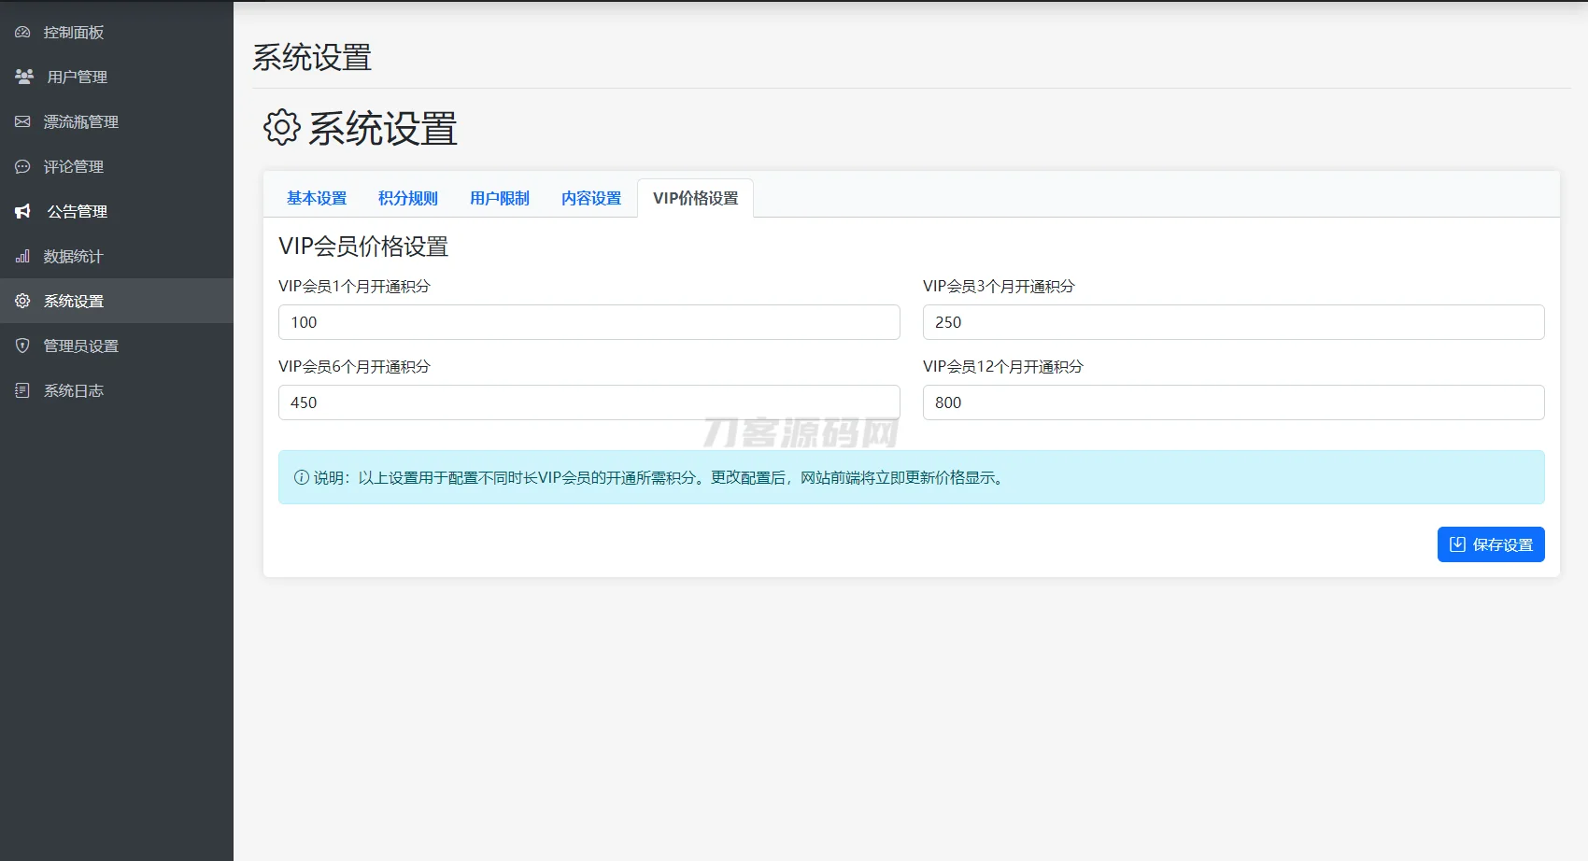This screenshot has height=861, width=1588.
Task: Click the 保存设置 save button
Action: click(1491, 543)
